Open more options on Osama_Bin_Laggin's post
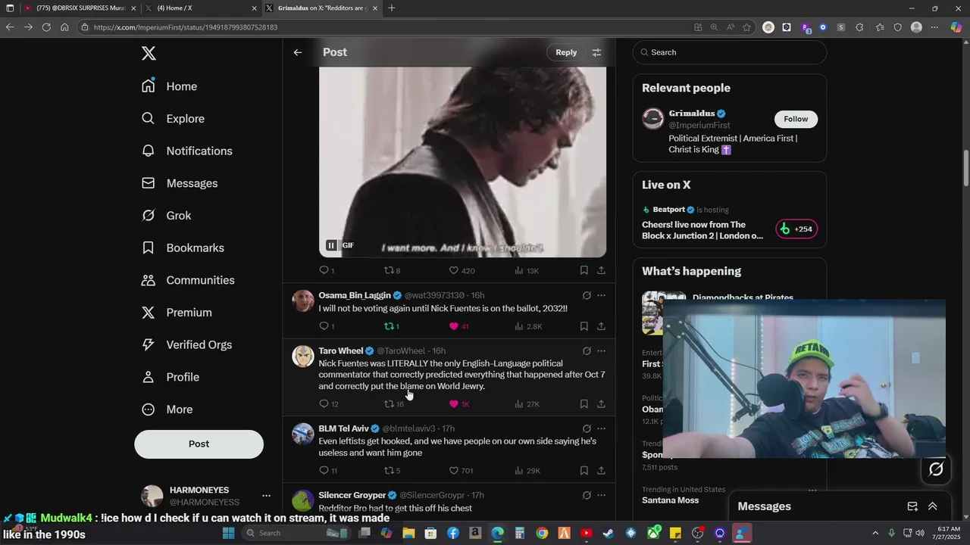This screenshot has height=545, width=970. (x=601, y=295)
